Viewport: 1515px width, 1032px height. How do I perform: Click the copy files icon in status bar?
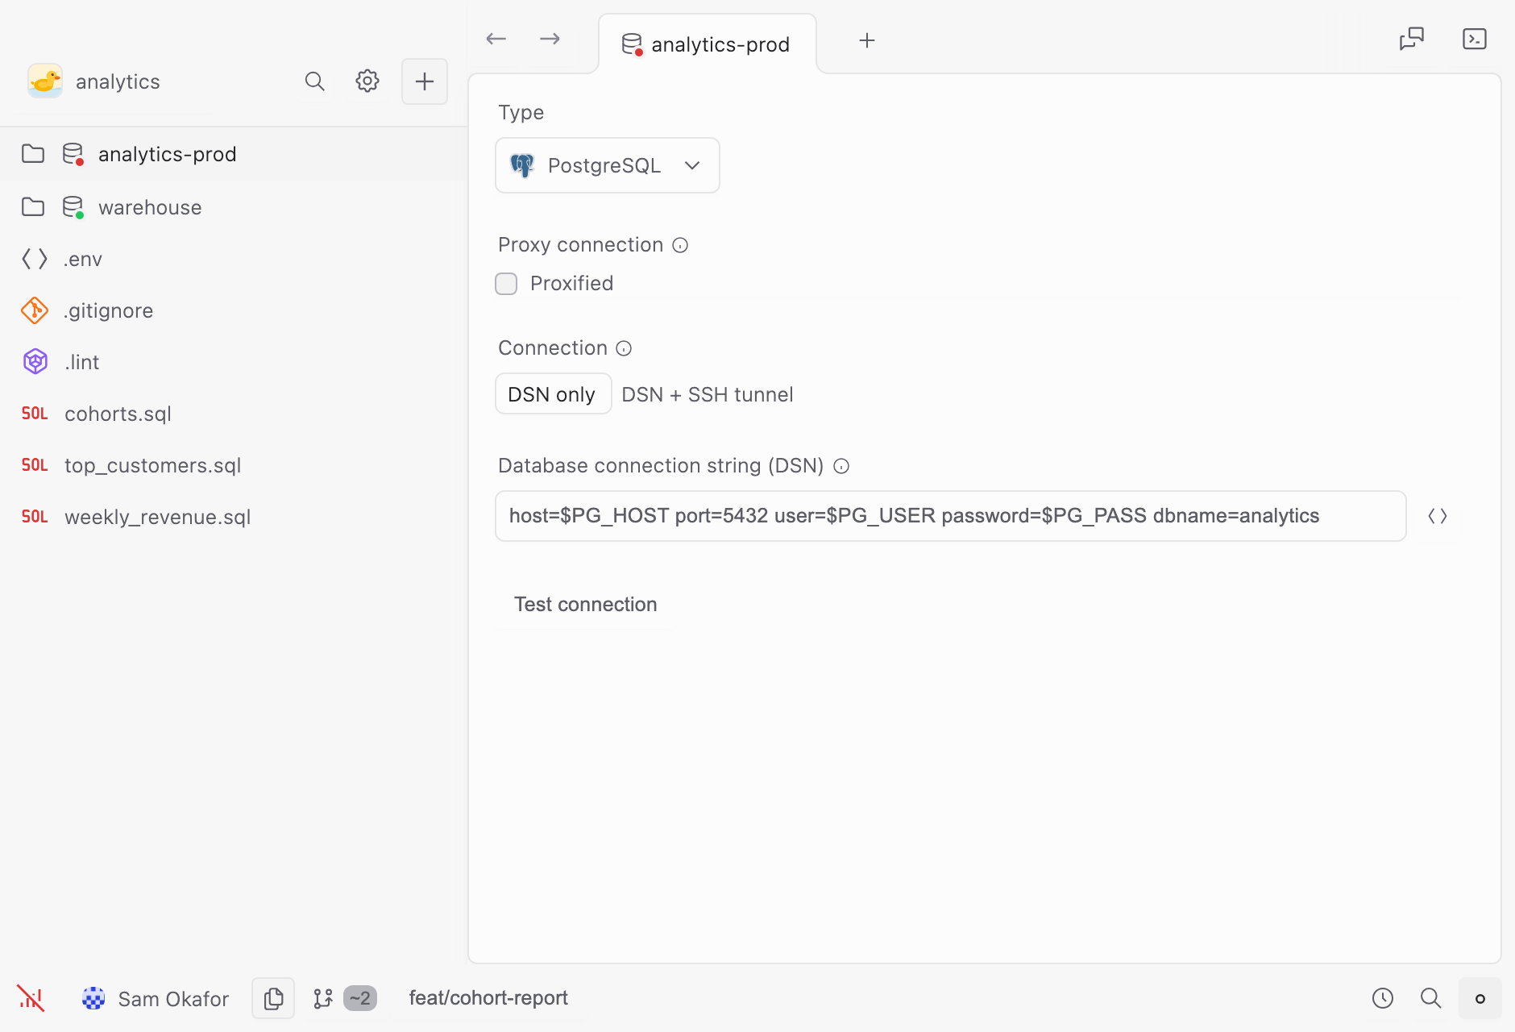pos(273,998)
